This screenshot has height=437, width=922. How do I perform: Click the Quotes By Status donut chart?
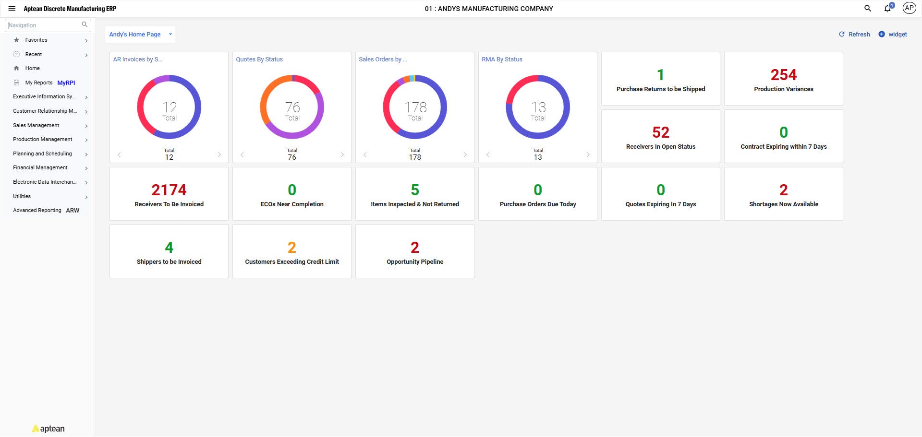point(291,107)
